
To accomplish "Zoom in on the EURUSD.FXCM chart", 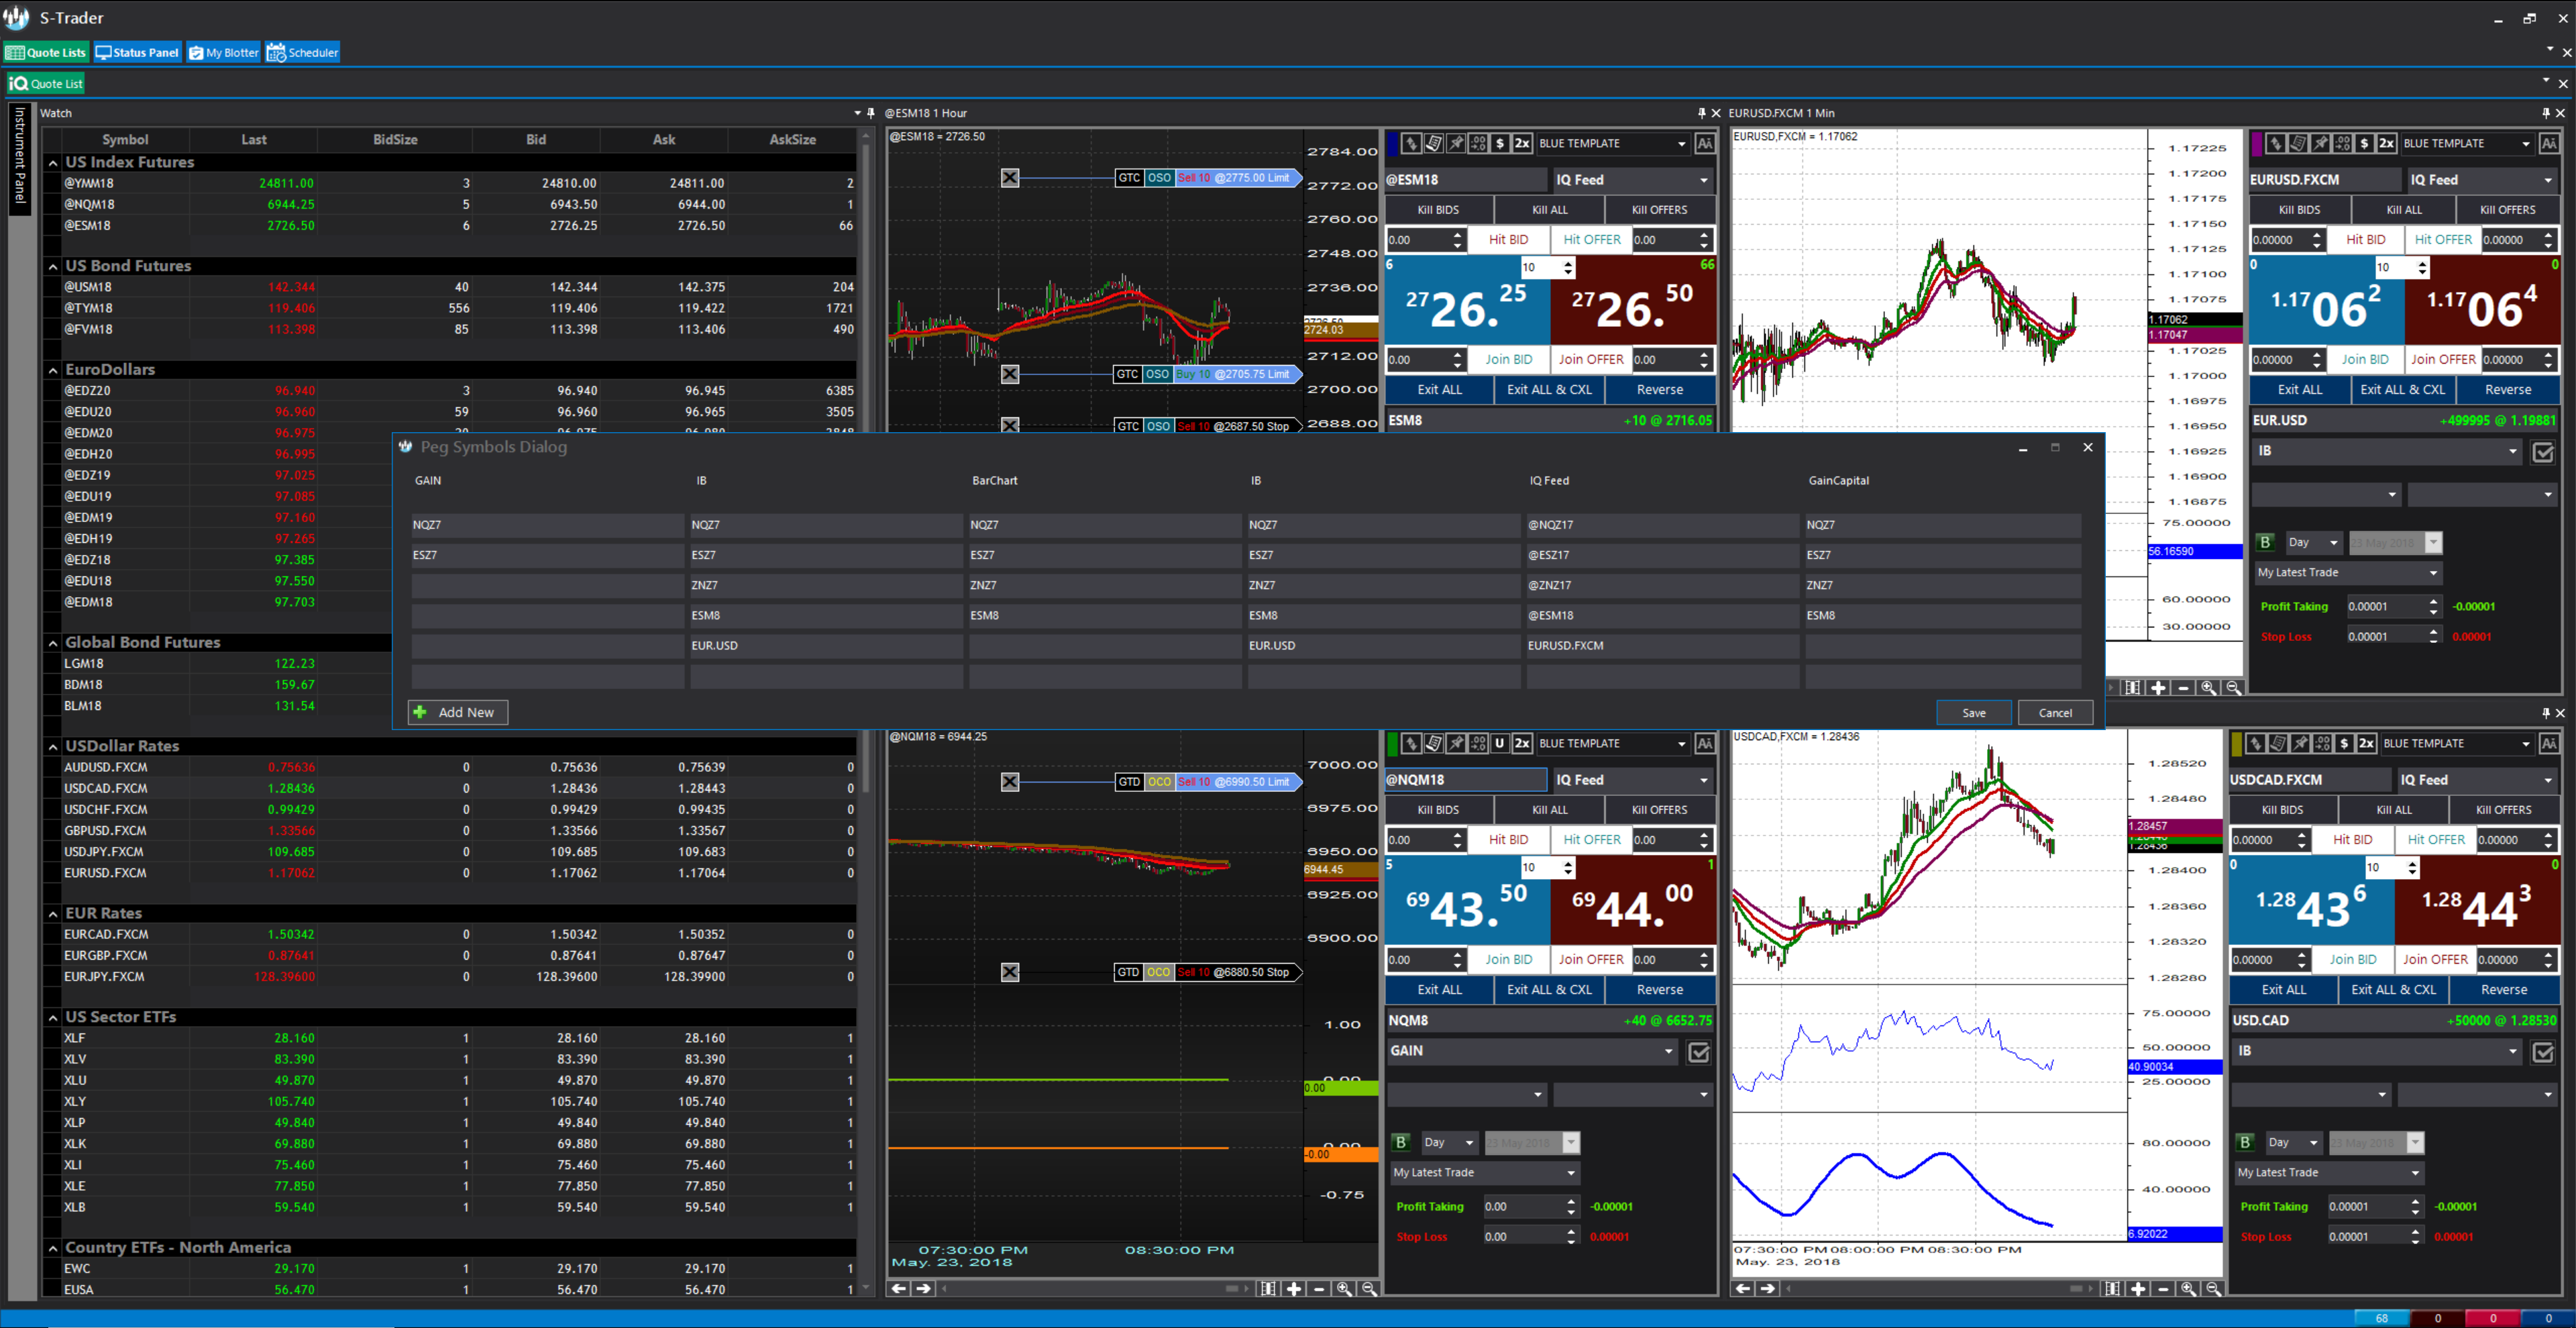I will pyautogui.click(x=2208, y=688).
